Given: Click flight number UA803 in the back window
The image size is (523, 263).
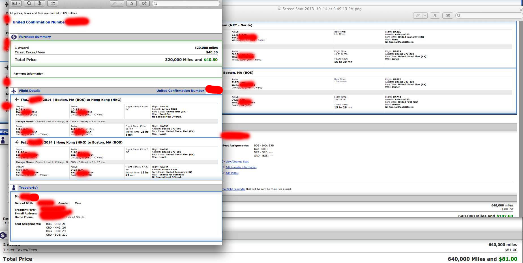Looking at the screenshot, I should (397, 51).
